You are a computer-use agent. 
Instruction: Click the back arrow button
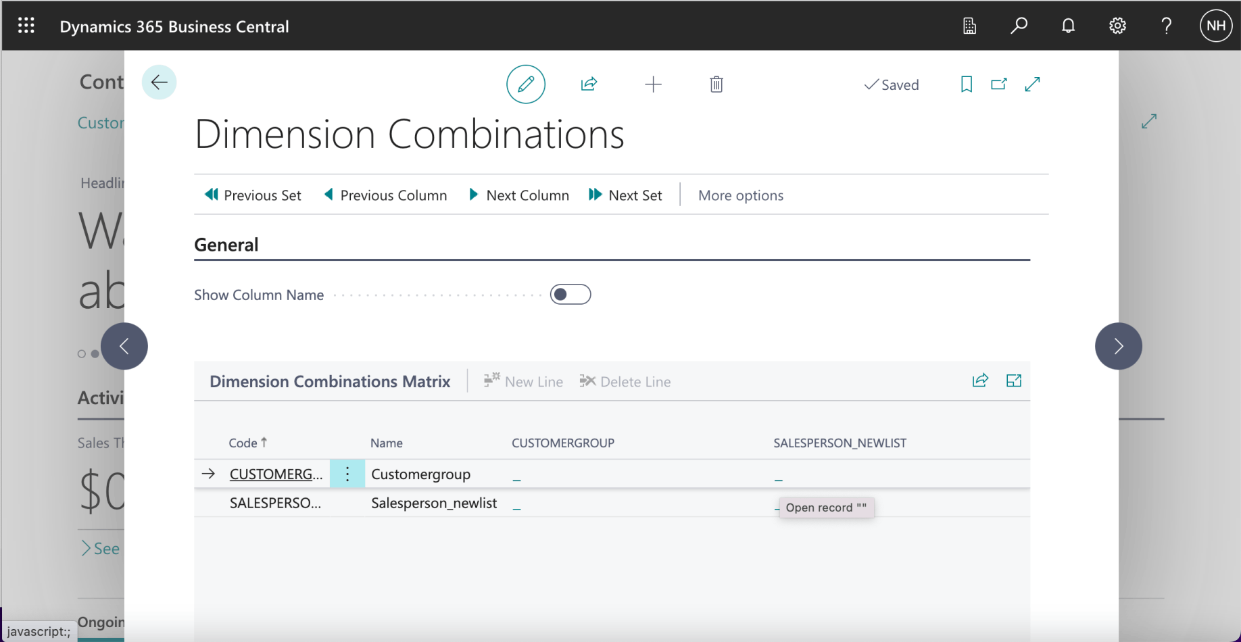coord(160,82)
